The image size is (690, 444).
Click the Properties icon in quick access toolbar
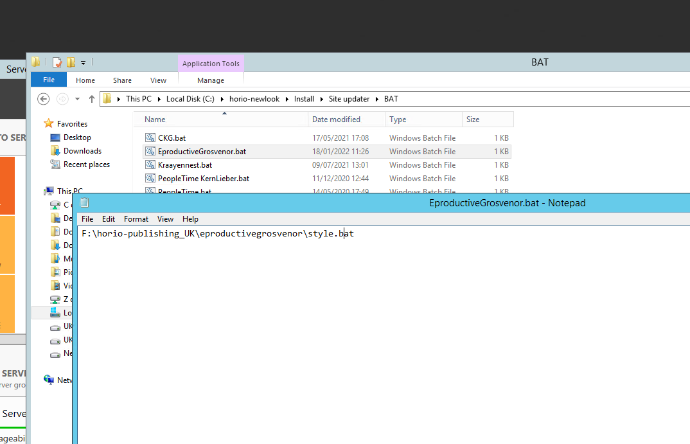point(57,62)
